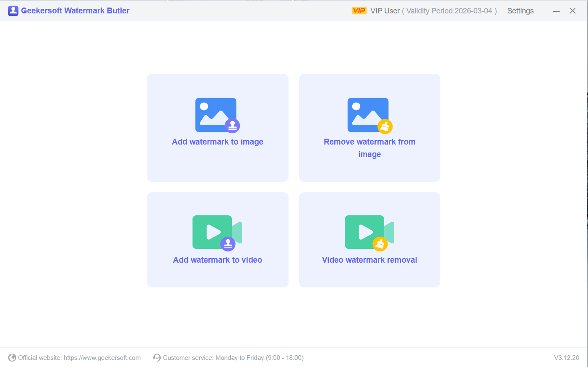588x367 pixels.
Task: Select "Remove watermark from image" text
Action: [369, 148]
